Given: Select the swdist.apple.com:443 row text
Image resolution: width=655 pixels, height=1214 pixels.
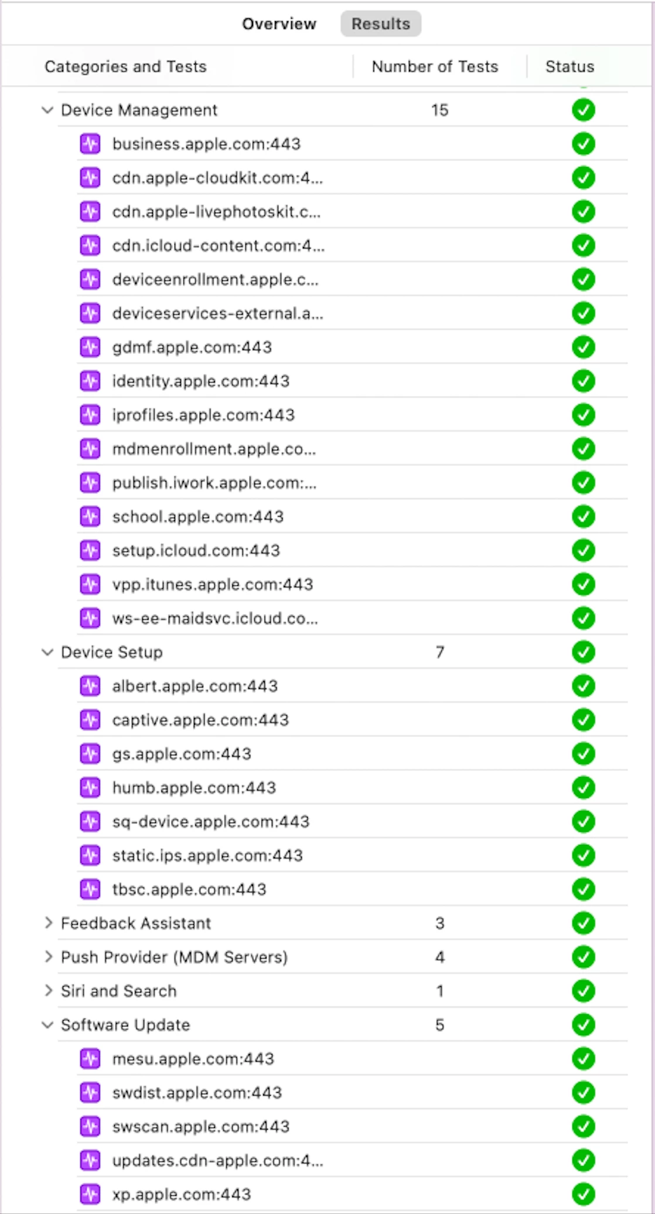Looking at the screenshot, I should 197,1093.
